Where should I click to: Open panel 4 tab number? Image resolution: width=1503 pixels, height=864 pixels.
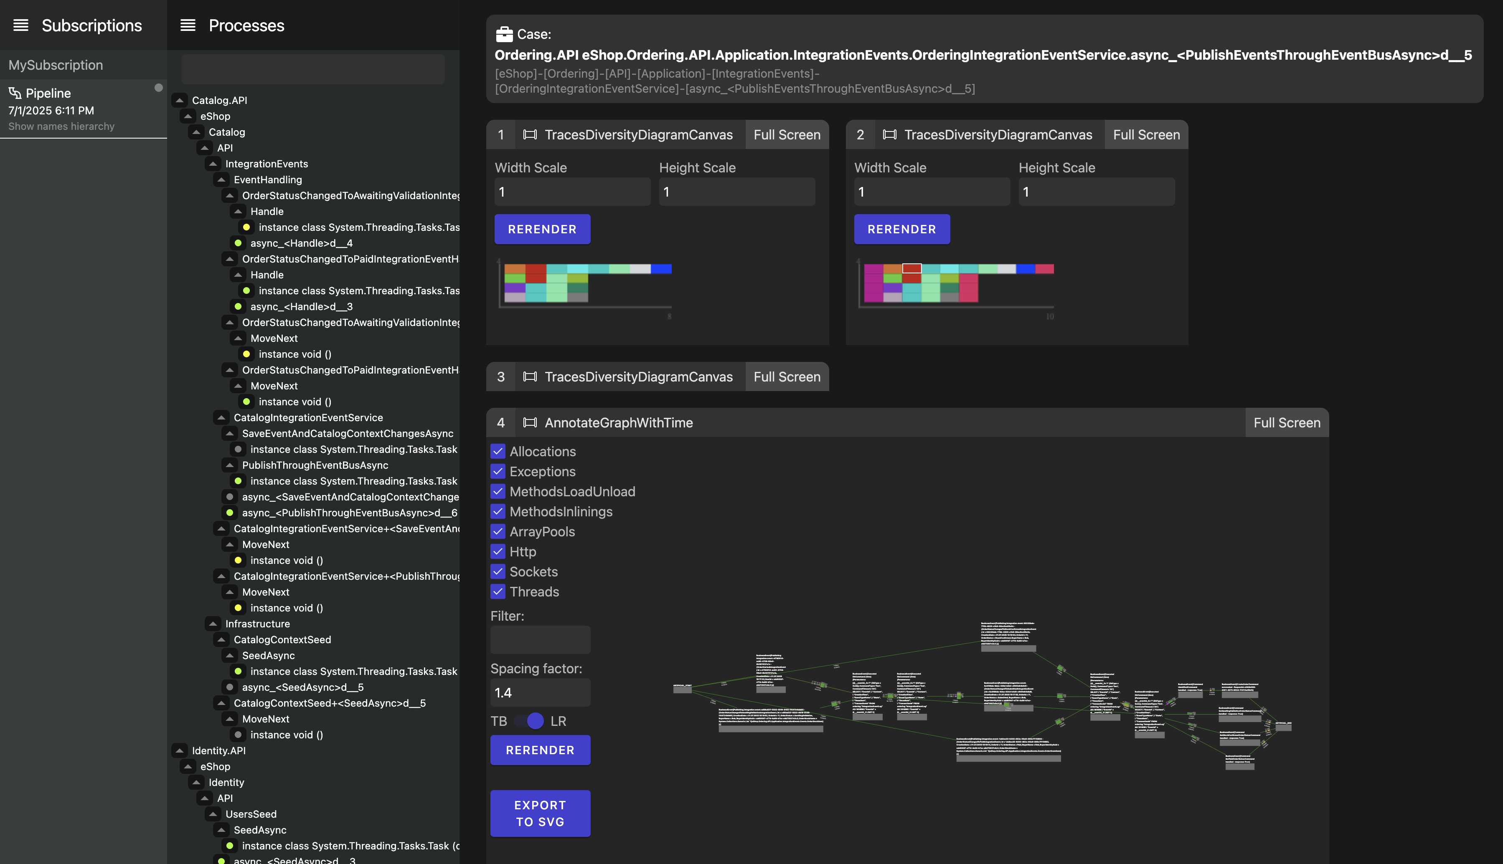(x=500, y=422)
